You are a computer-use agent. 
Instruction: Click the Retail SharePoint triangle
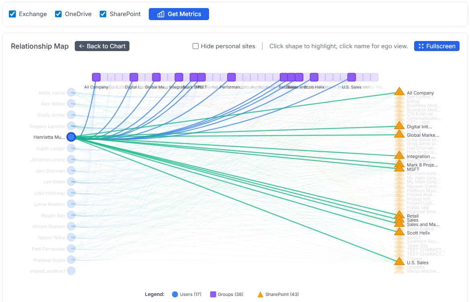399,215
